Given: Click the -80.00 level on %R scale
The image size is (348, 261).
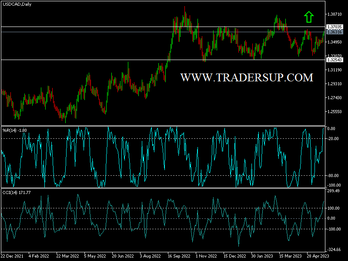Looking at the screenshot, I should pos(333,176).
